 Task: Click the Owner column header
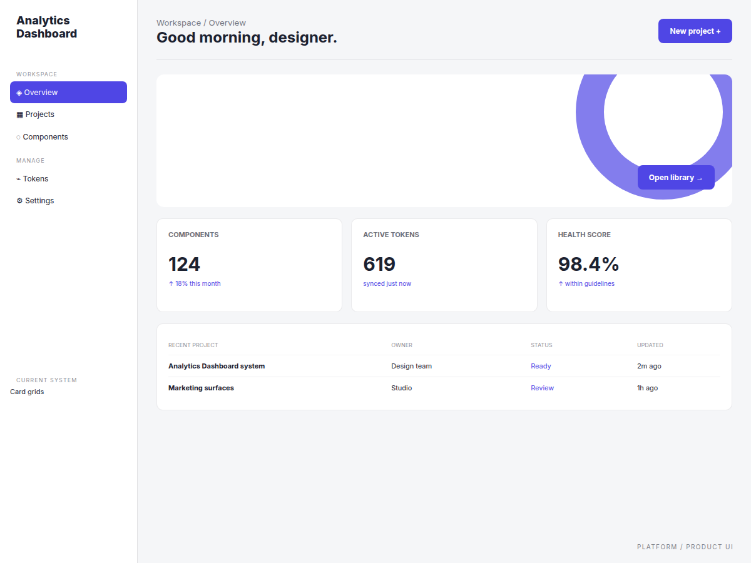(402, 345)
